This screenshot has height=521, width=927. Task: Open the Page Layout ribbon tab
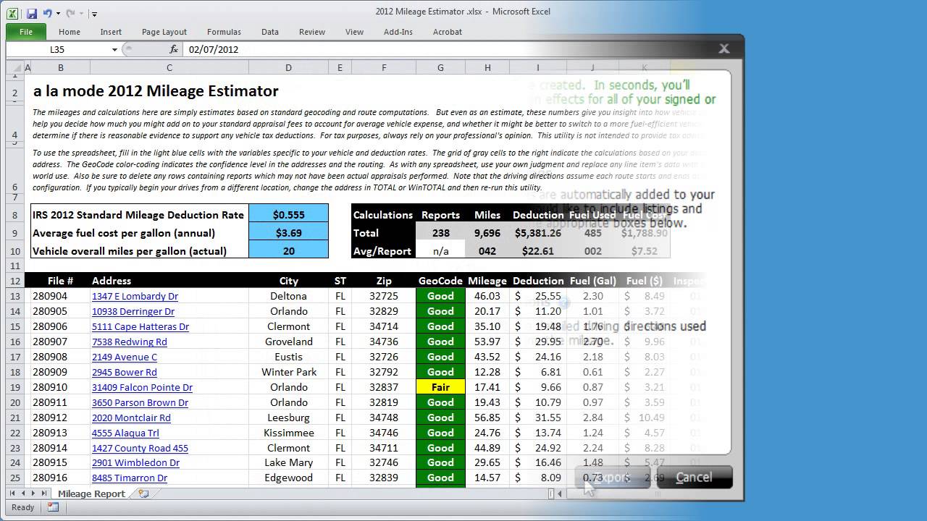coord(164,32)
